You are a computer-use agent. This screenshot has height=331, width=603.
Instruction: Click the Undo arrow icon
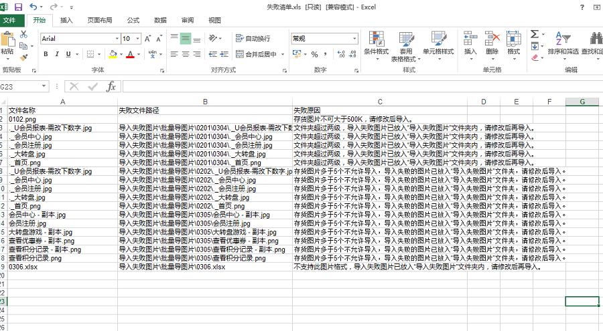click(x=33, y=7)
